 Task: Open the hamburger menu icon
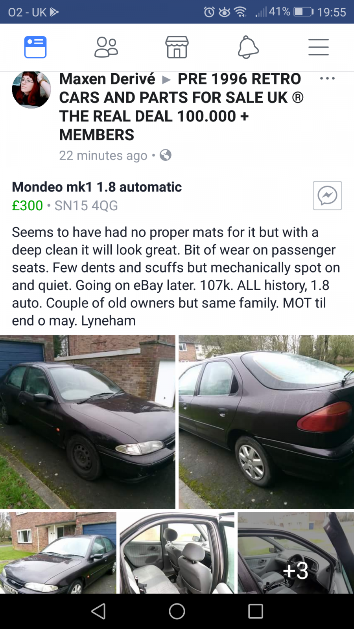tap(319, 47)
